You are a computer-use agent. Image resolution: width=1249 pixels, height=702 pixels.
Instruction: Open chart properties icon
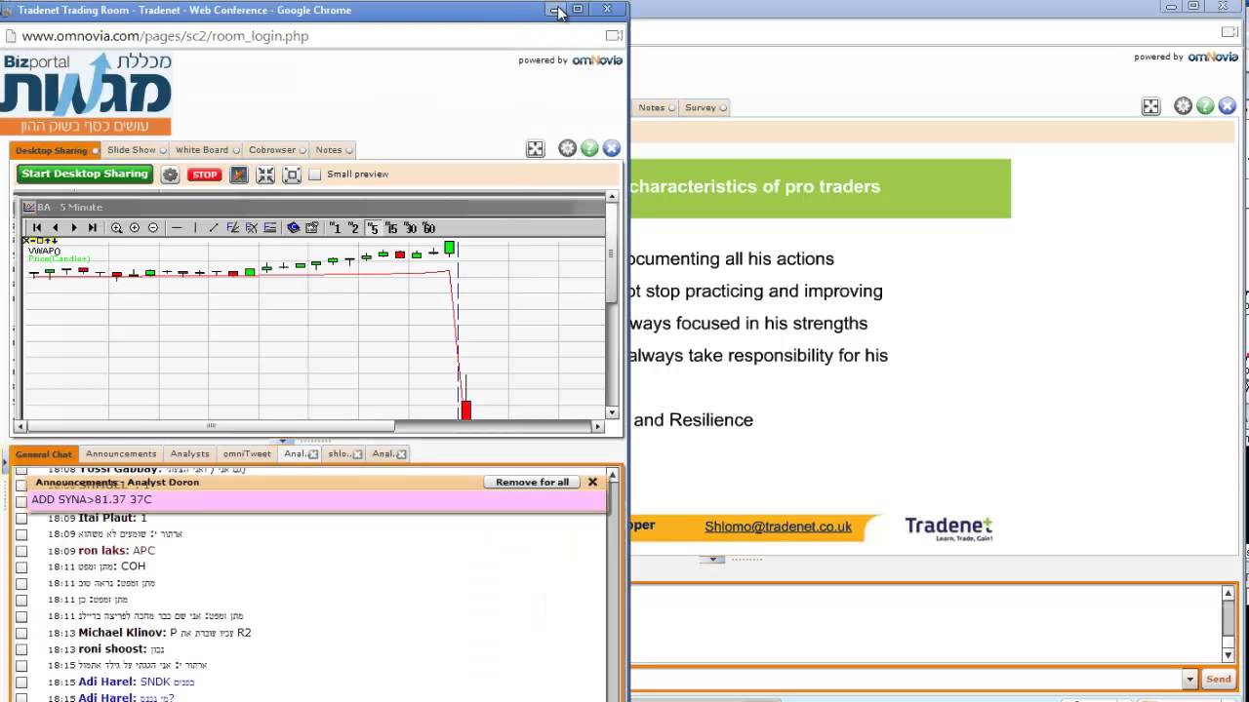(x=312, y=228)
